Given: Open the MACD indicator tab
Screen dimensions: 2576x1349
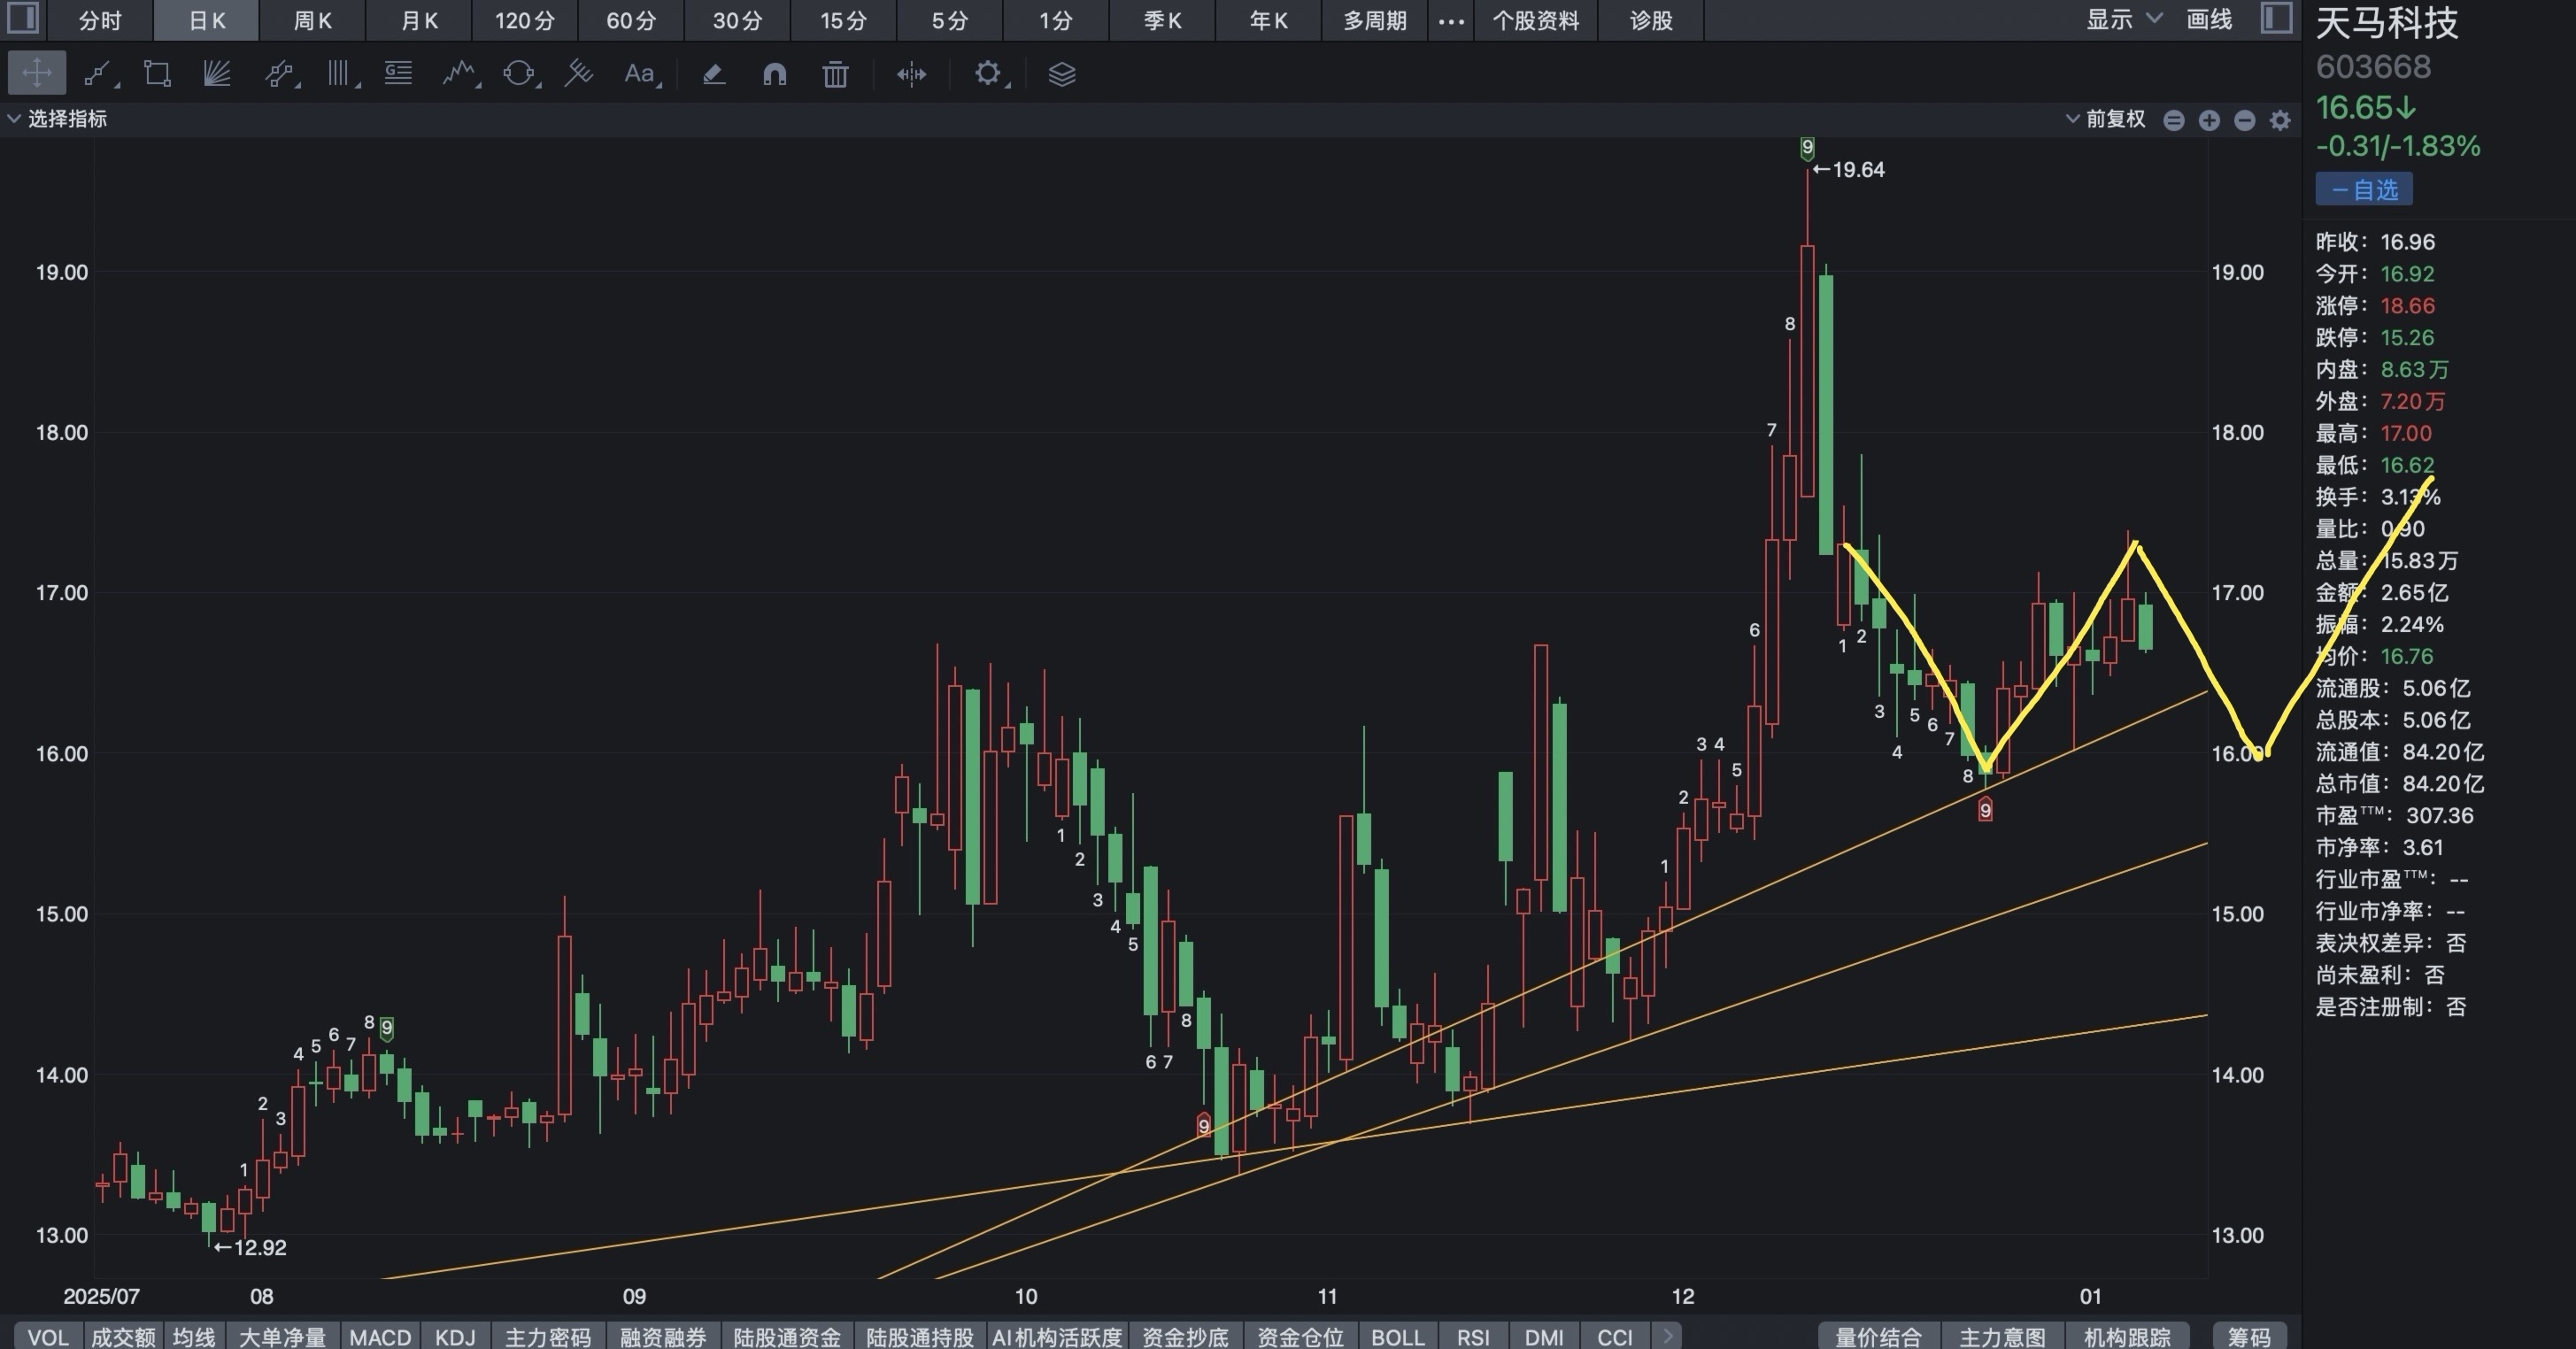Looking at the screenshot, I should (x=380, y=1337).
